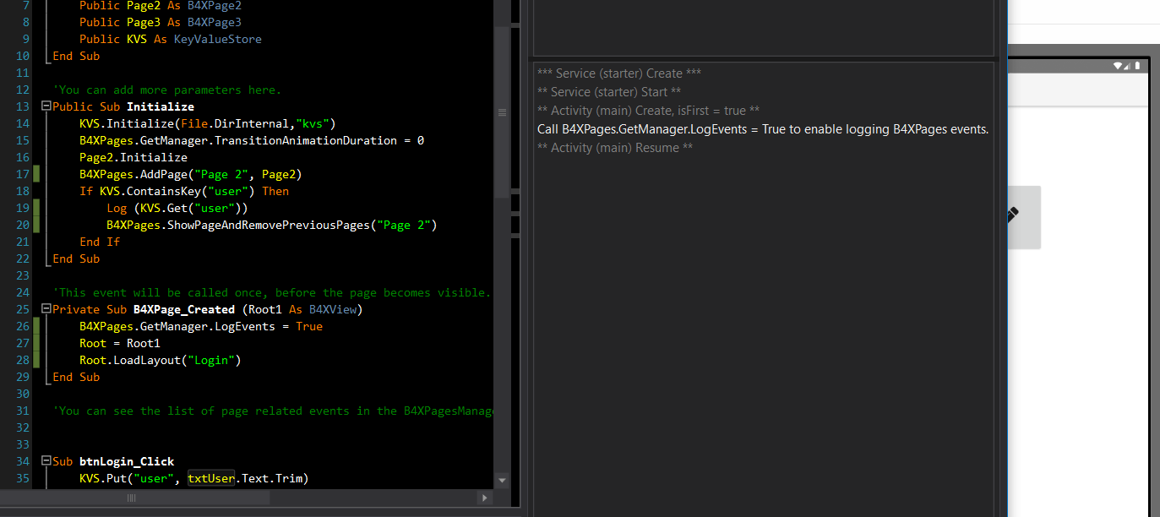Click the 'End Sub' on line 29
Screen dimensions: 1160x517
point(76,377)
